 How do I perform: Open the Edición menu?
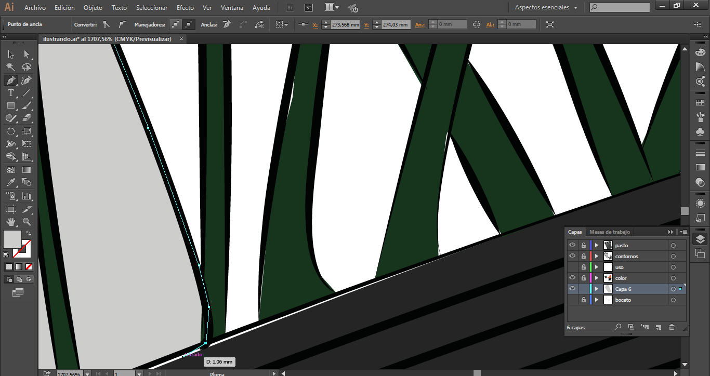coord(64,8)
